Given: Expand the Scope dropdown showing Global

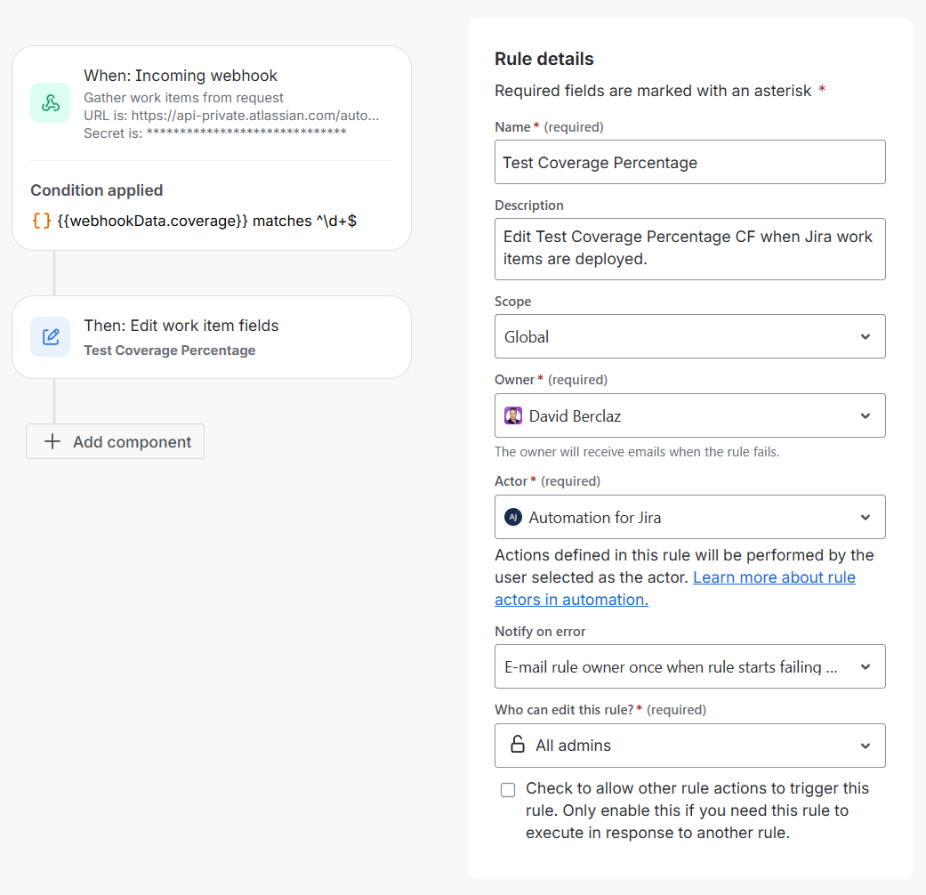Looking at the screenshot, I should 865,337.
